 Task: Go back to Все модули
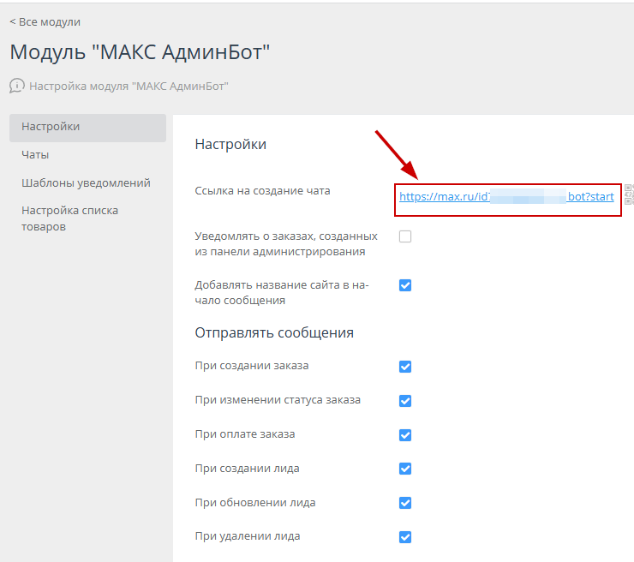click(45, 21)
